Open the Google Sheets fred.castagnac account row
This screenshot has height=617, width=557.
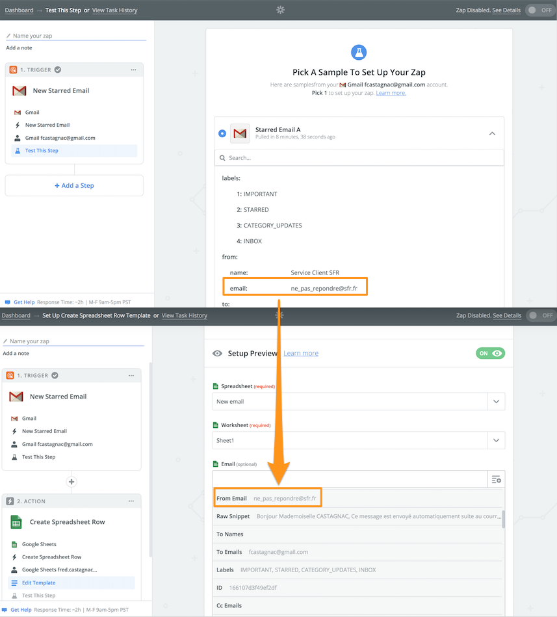click(x=71, y=570)
